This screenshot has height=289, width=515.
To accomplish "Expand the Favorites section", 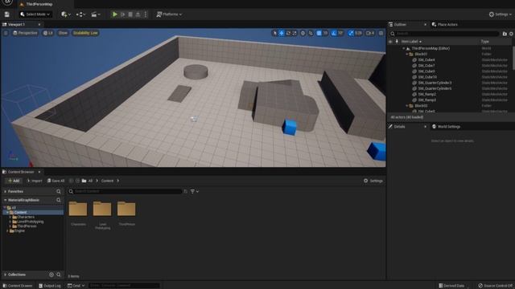I will pyautogui.click(x=6, y=191).
